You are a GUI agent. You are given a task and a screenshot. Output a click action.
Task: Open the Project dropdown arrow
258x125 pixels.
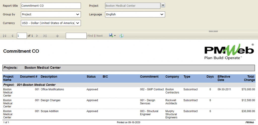point(163,6)
